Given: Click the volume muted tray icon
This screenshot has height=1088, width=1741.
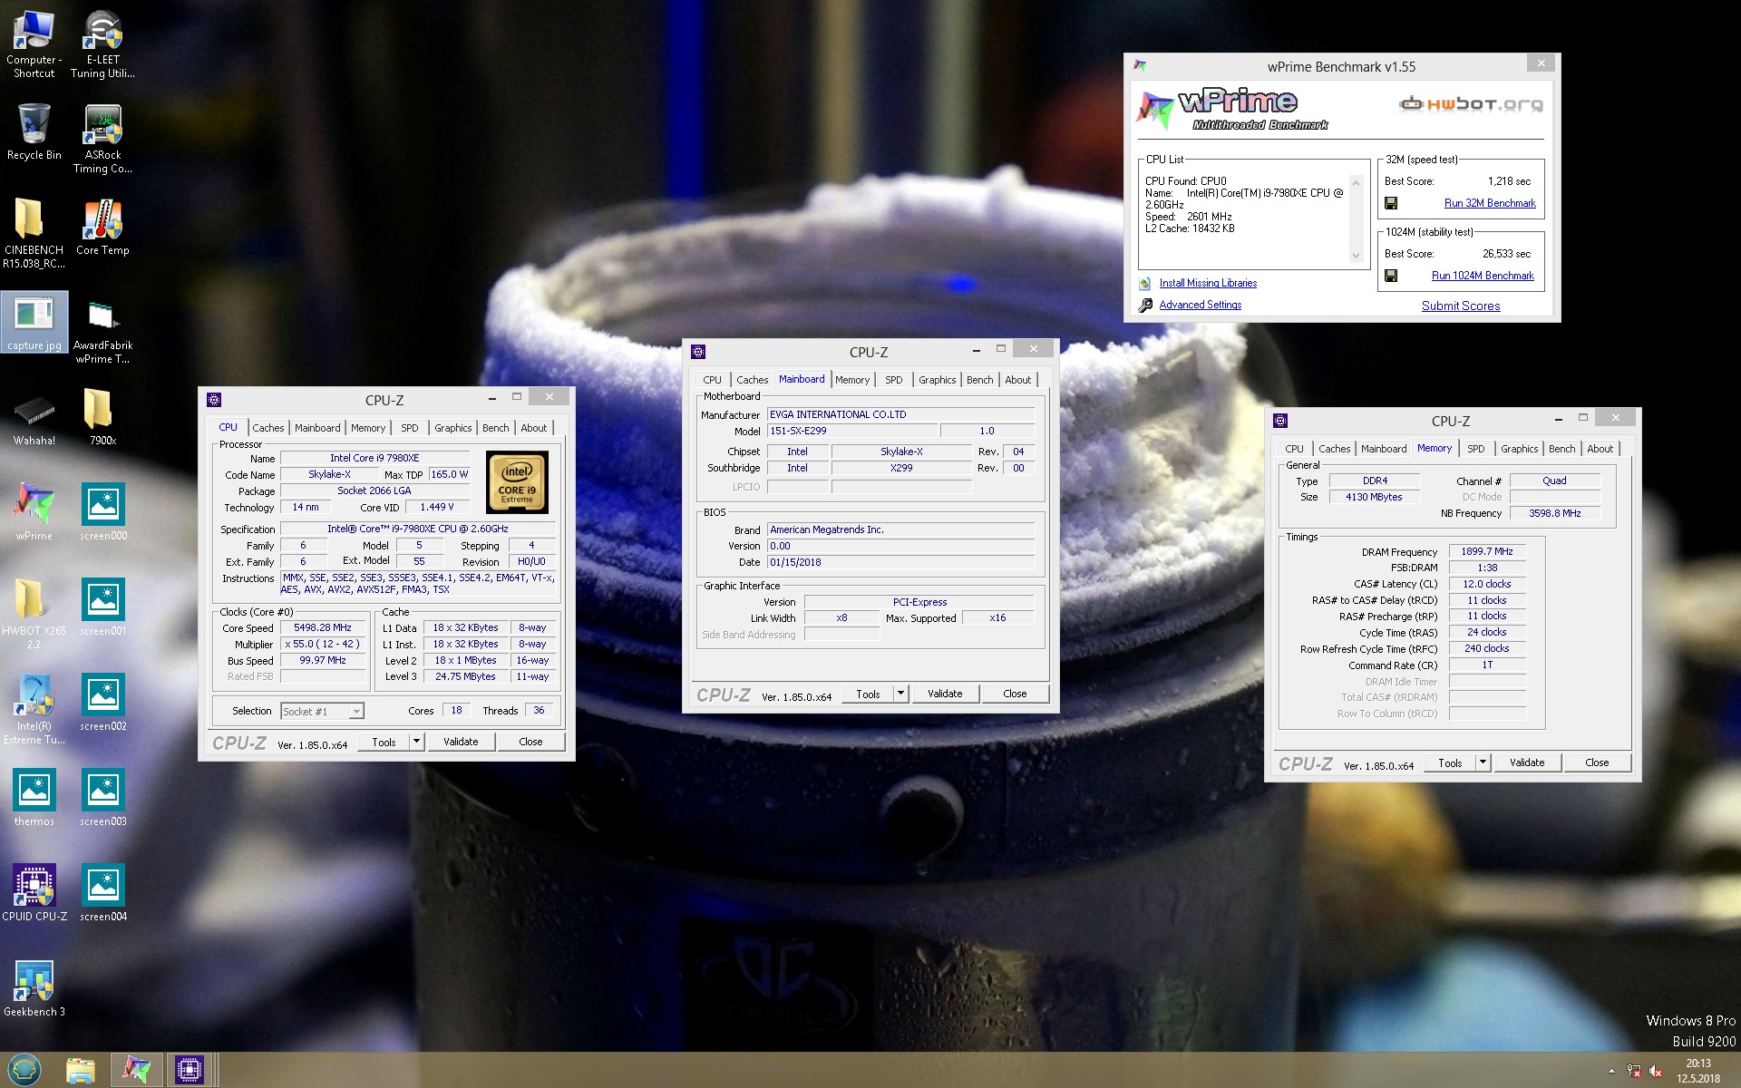Looking at the screenshot, I should pyautogui.click(x=1656, y=1071).
